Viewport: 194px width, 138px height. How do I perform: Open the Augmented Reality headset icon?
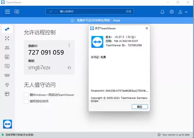click(7, 75)
